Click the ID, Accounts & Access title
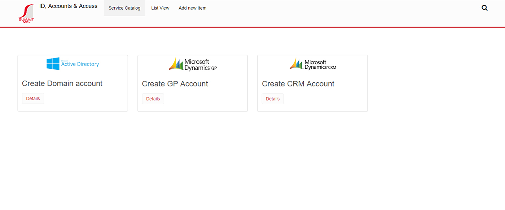 (68, 6)
